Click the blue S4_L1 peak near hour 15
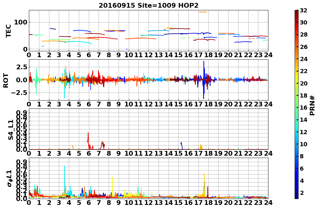 click(182, 145)
